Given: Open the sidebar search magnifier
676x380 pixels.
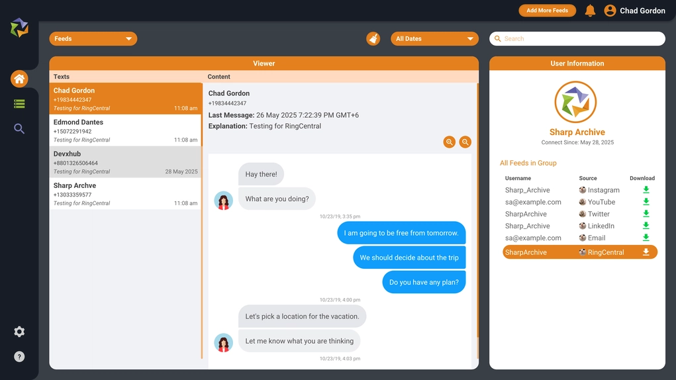Looking at the screenshot, I should click(x=19, y=129).
